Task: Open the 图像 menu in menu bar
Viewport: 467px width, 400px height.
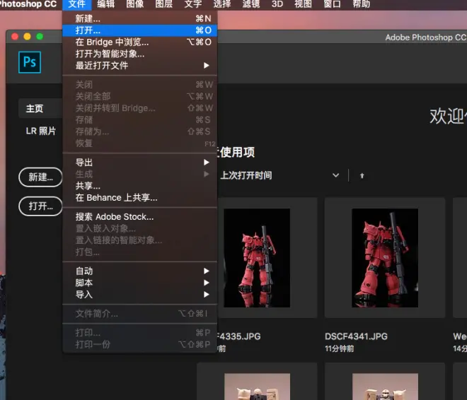Action: click(135, 4)
